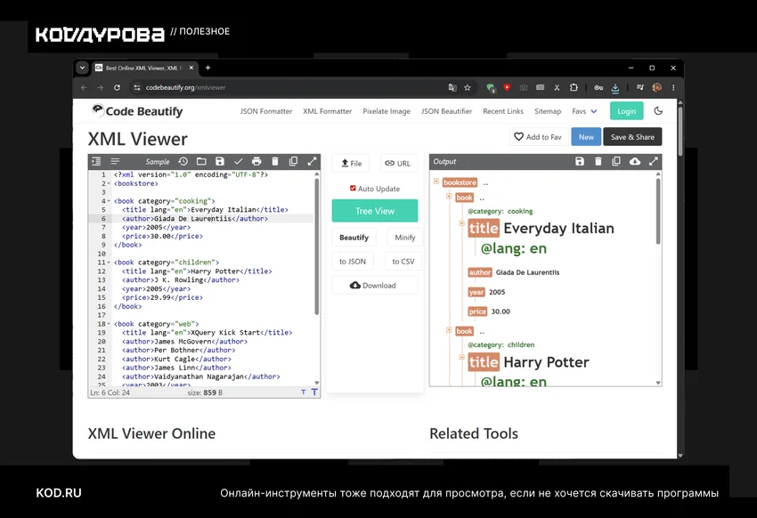Upload XML with the File button
Viewport: 757px width, 518px height.
point(351,164)
